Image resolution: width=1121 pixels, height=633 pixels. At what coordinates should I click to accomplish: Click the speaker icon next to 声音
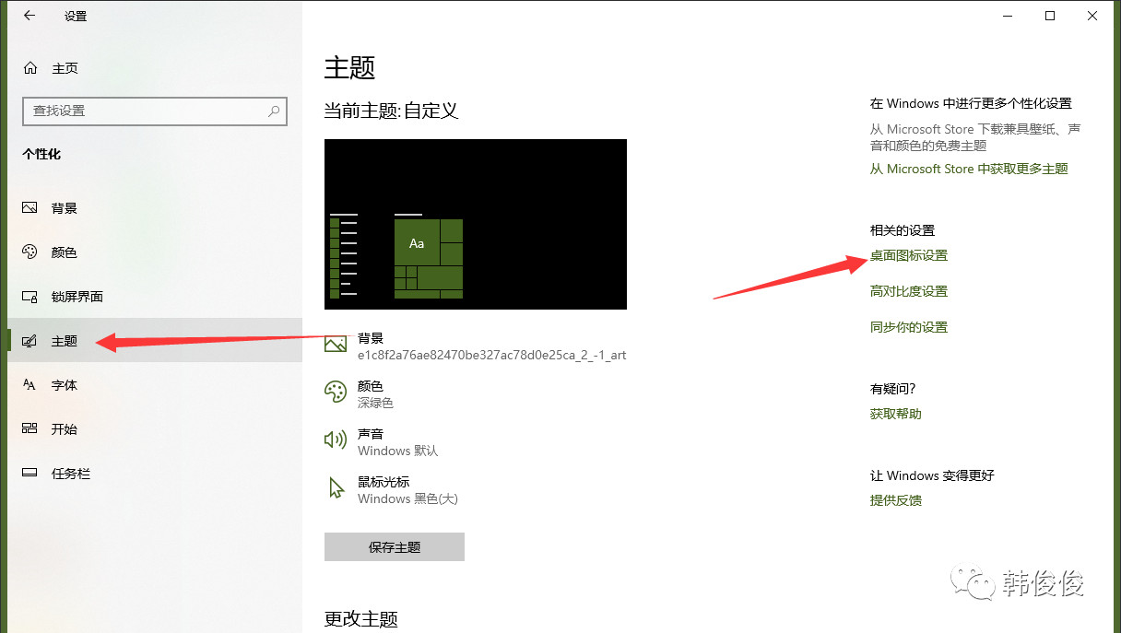335,440
